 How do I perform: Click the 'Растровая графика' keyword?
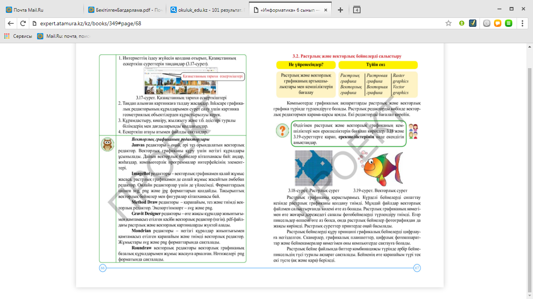(x=377, y=78)
